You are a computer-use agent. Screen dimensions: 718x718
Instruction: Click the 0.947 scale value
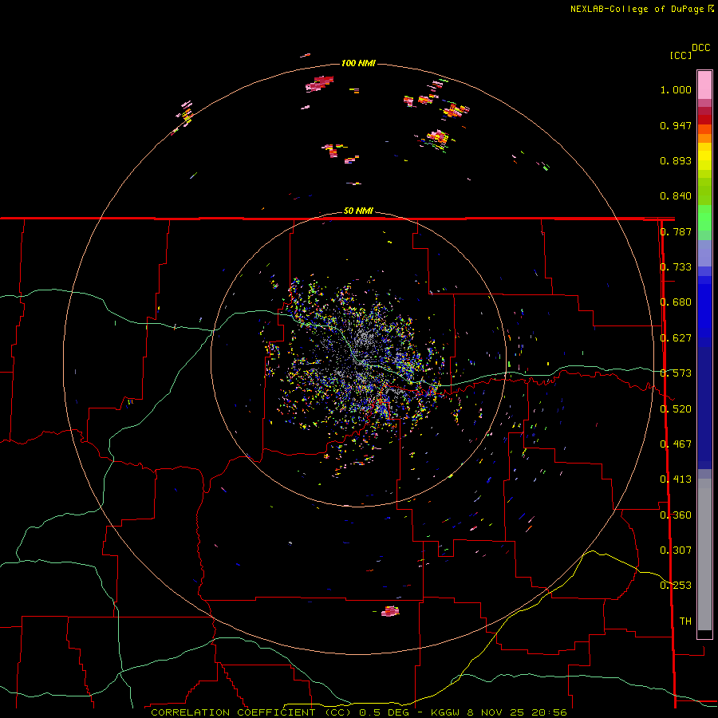(676, 125)
